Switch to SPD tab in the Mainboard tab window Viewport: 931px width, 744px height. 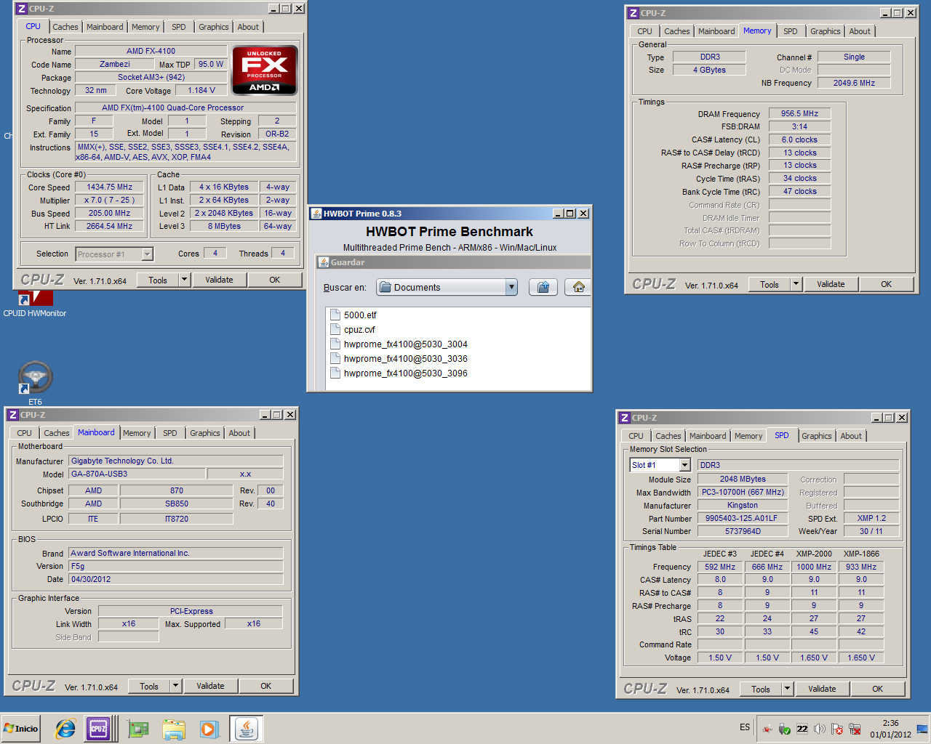point(169,433)
